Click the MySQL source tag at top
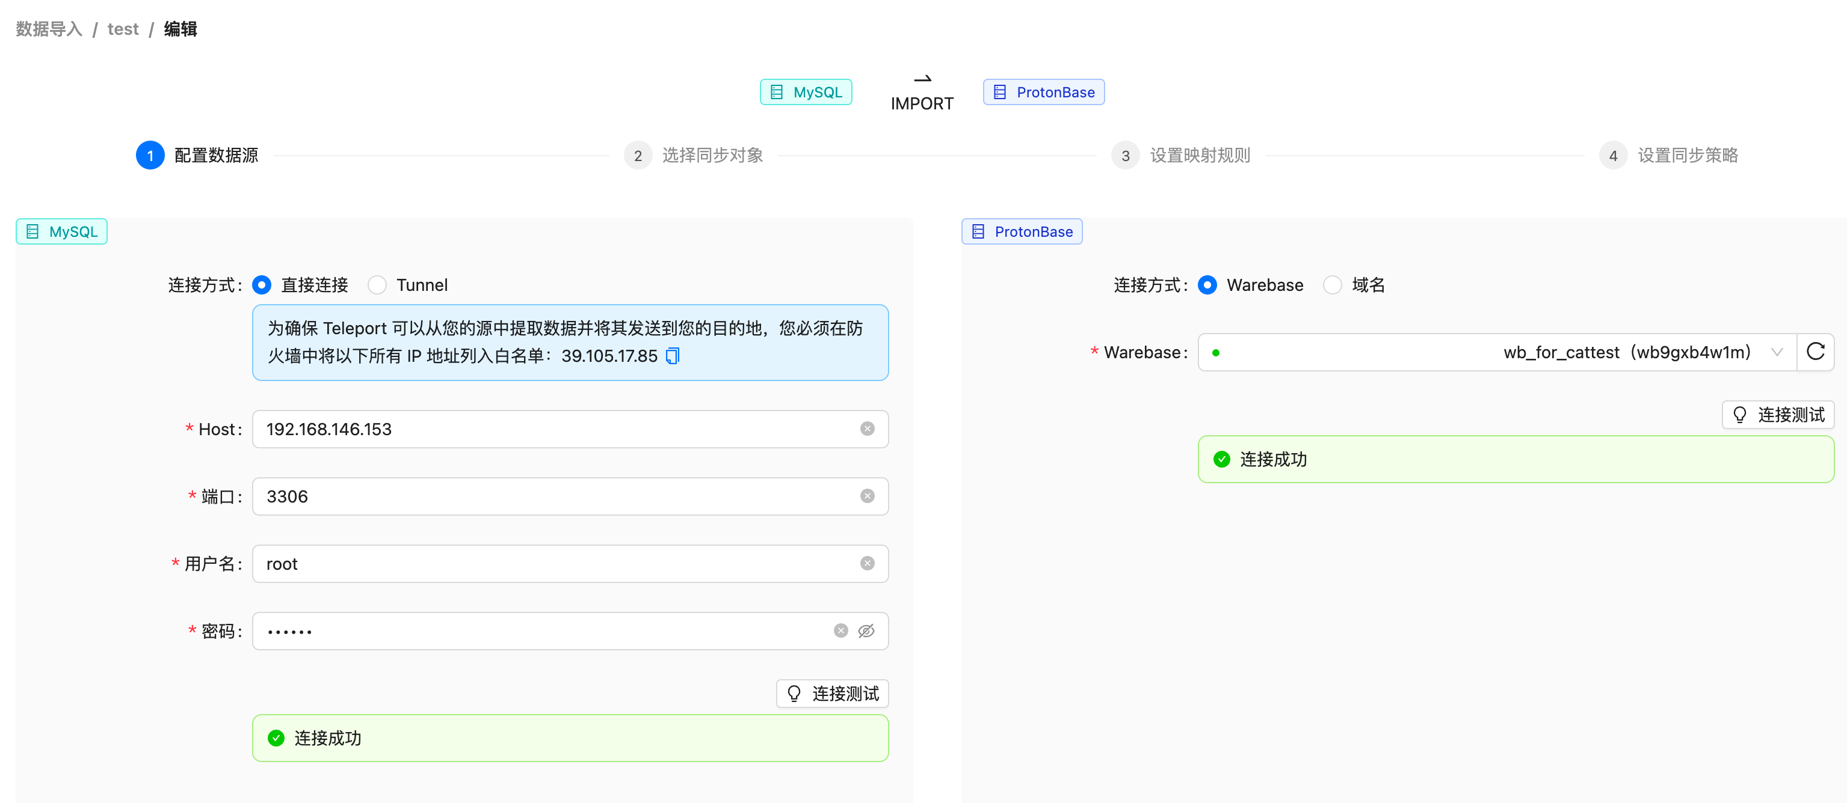 pyautogui.click(x=806, y=93)
